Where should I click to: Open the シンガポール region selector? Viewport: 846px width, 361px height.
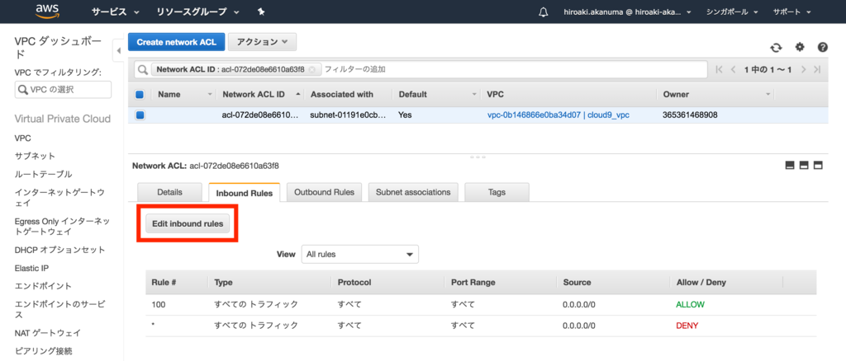tap(732, 12)
